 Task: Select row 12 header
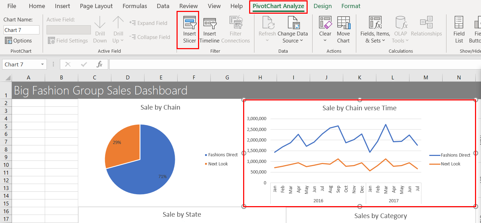pos(6,180)
